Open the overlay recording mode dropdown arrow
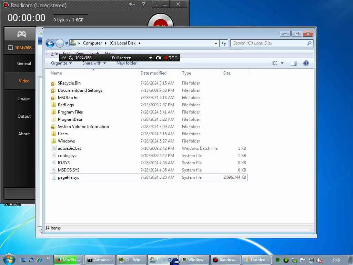 [150, 58]
